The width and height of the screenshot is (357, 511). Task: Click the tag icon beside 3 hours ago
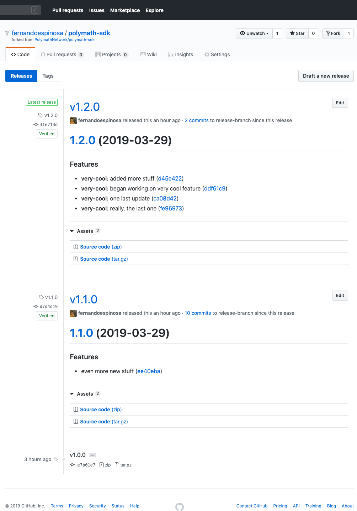tap(56, 459)
